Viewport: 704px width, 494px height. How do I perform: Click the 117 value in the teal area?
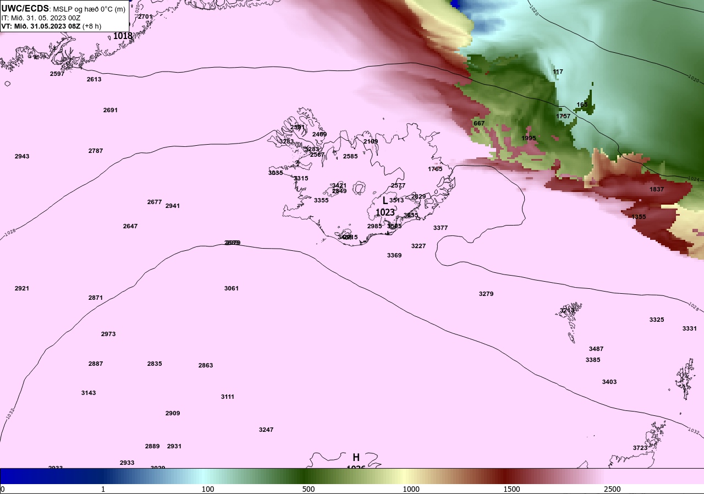click(558, 72)
